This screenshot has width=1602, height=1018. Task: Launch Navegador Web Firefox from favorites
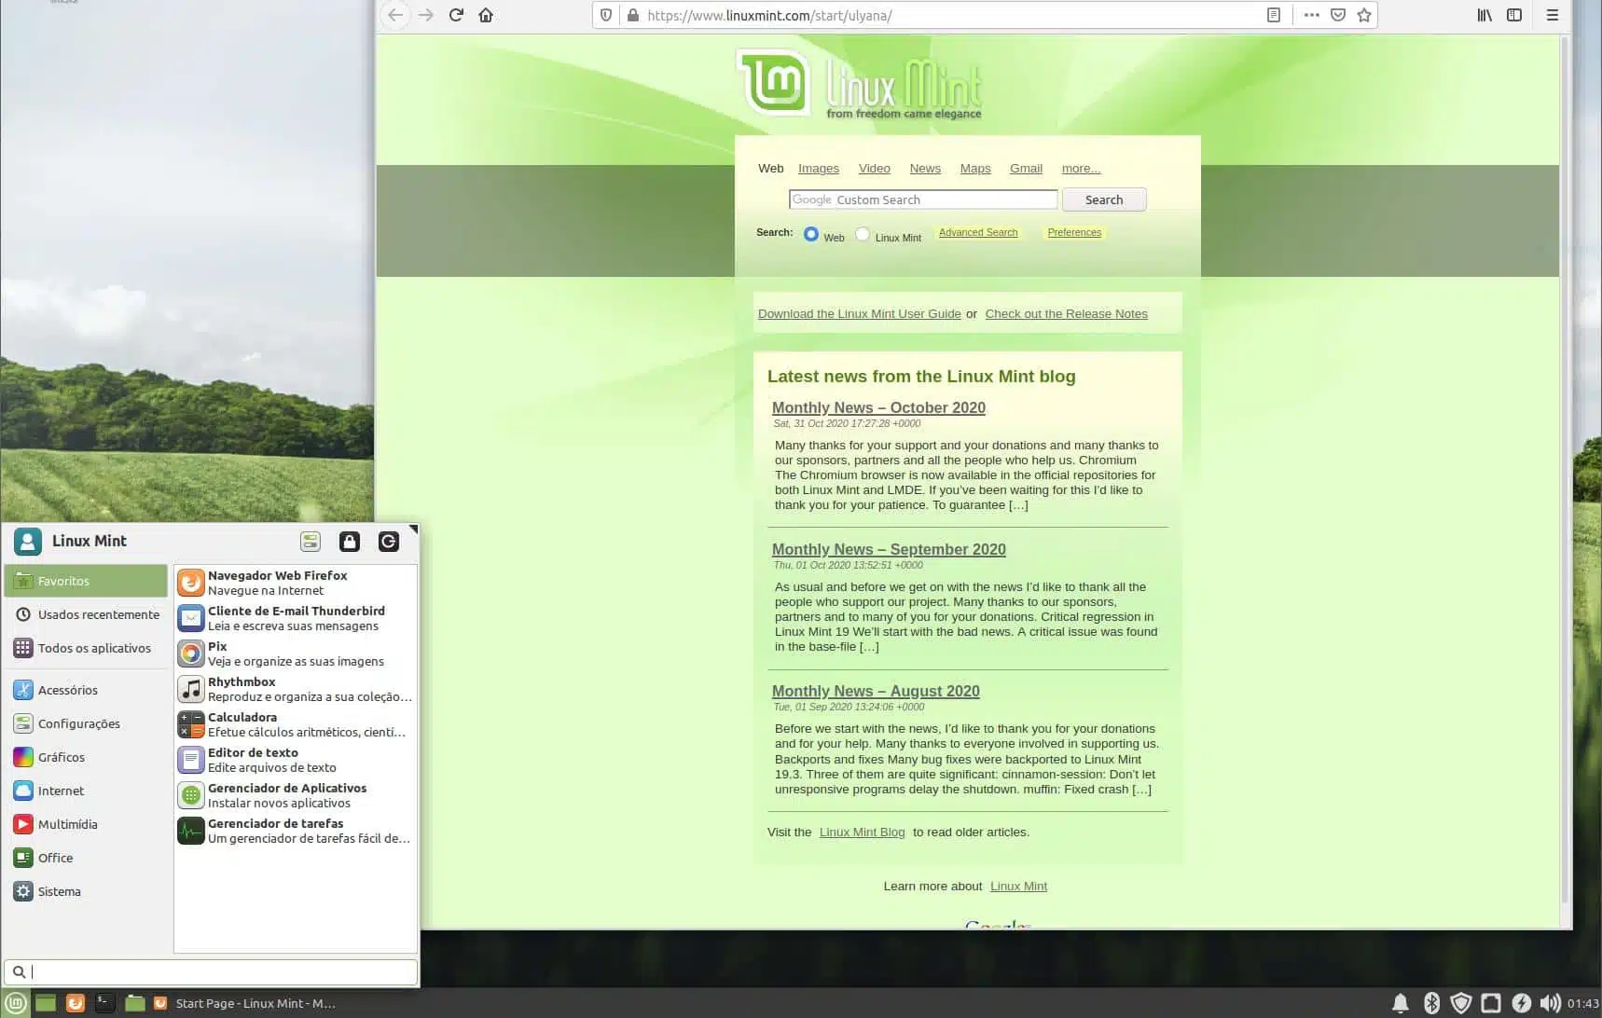point(296,583)
